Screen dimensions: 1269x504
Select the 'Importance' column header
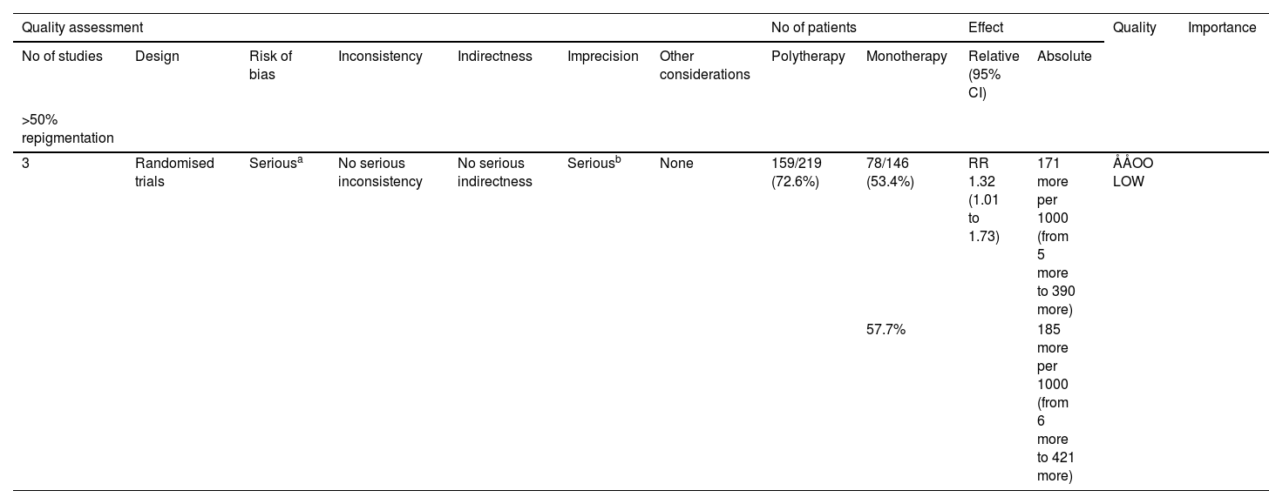click(x=1222, y=28)
